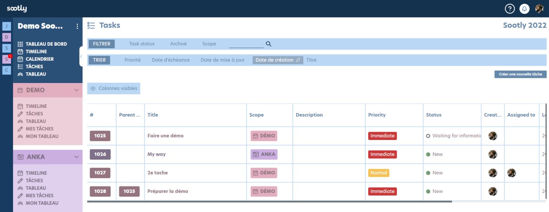This screenshot has height=212, width=549.
Task: Collapse the ANKA section chevron
Action: coord(76,157)
